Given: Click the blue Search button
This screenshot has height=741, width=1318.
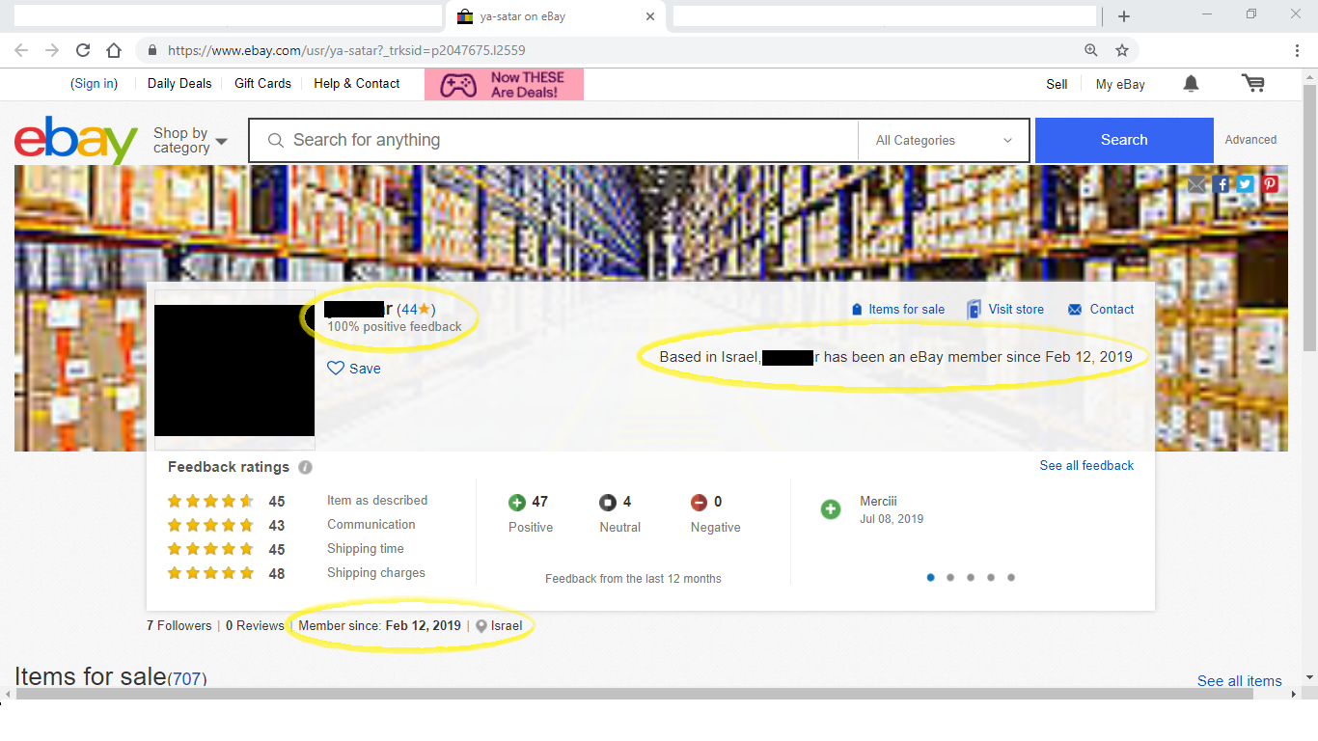Looking at the screenshot, I should tap(1124, 141).
